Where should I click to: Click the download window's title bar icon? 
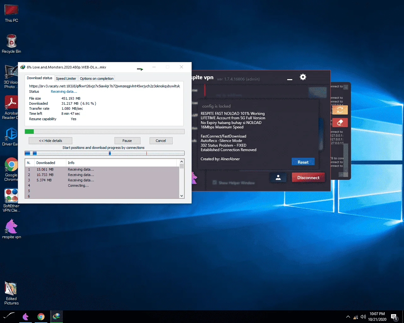(23, 67)
